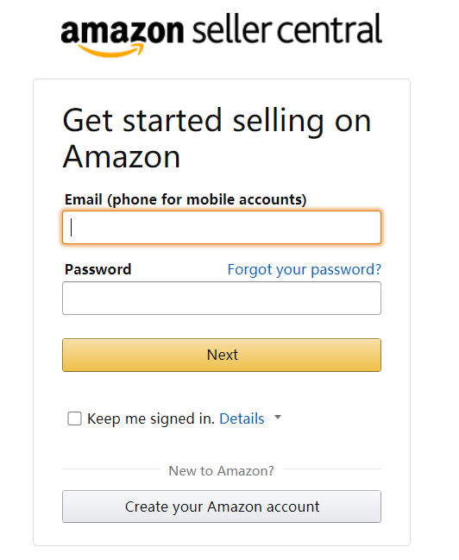This screenshot has width=459, height=560.
Task: Click the orange Amazon smile arrow
Action: [x=111, y=50]
